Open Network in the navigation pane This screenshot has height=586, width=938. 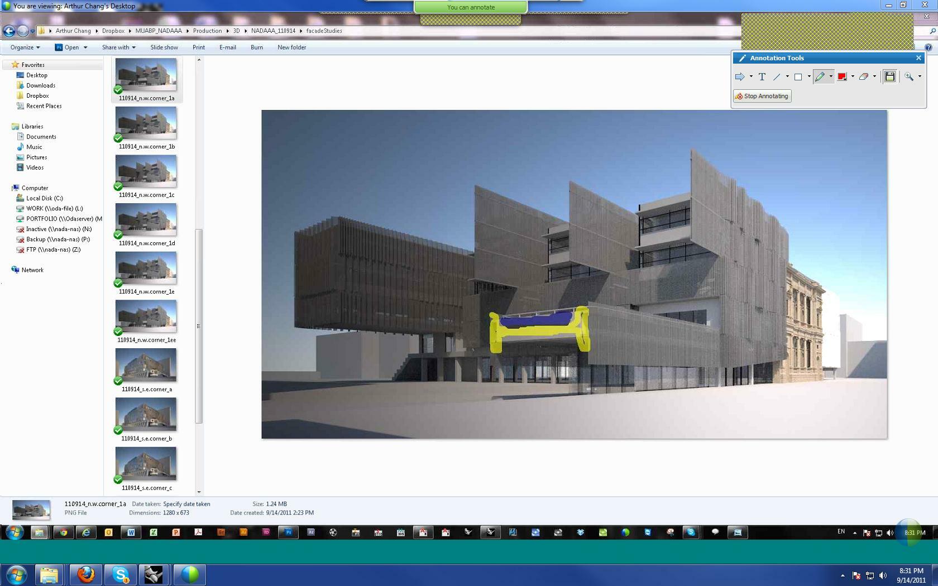point(32,270)
